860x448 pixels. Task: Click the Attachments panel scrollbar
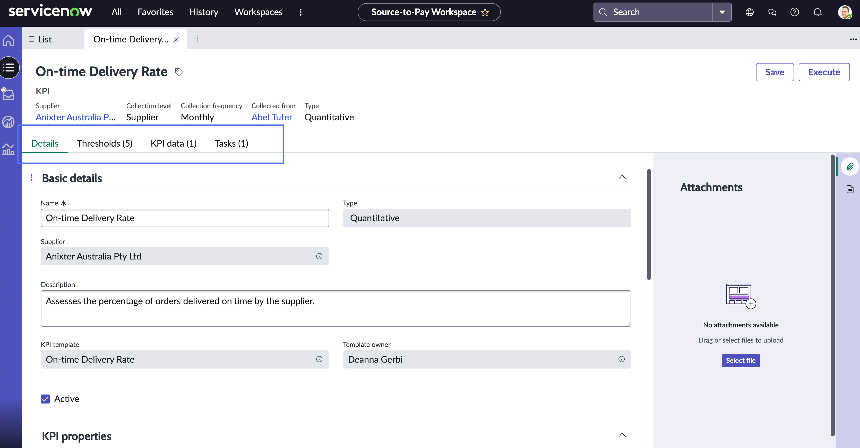coord(832,295)
